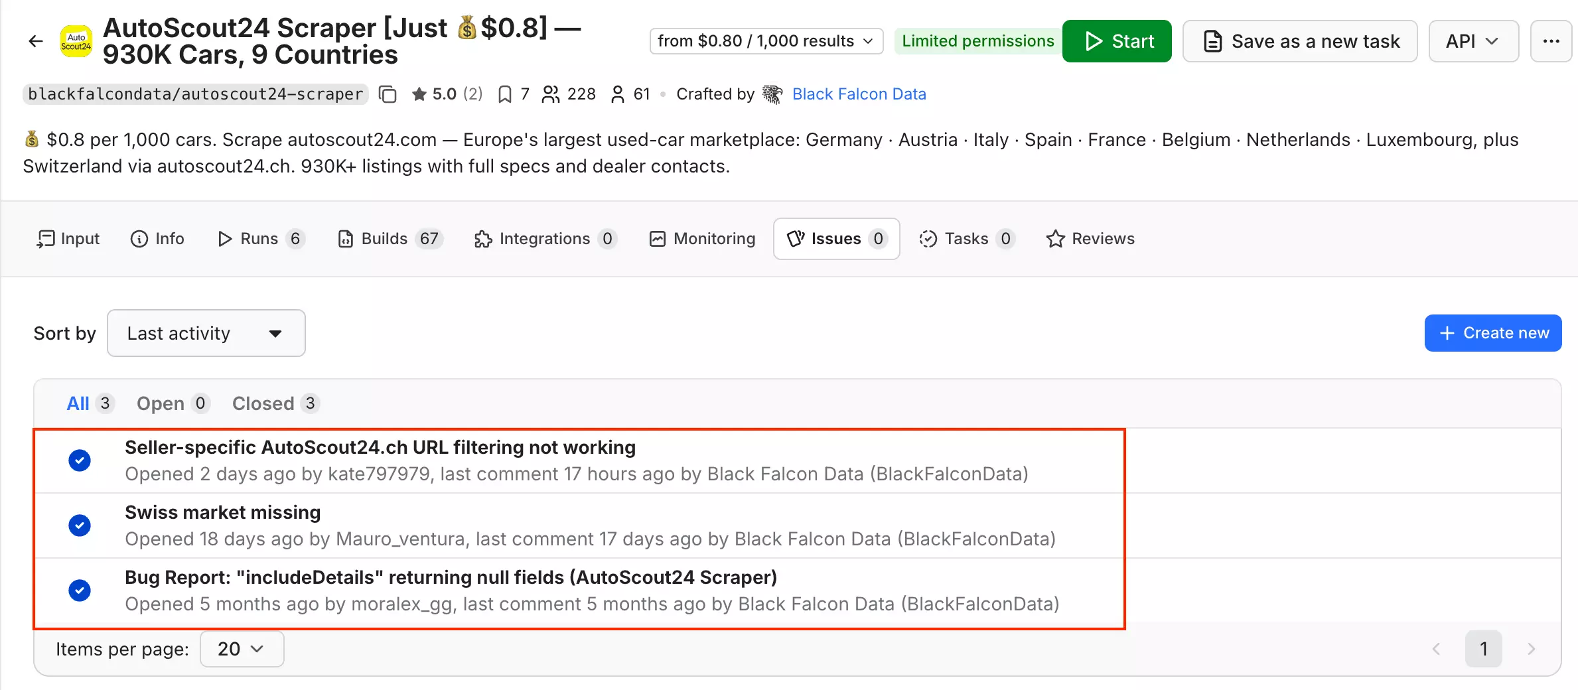Open the Runs tab
The height and width of the screenshot is (690, 1578).
pos(261,239)
